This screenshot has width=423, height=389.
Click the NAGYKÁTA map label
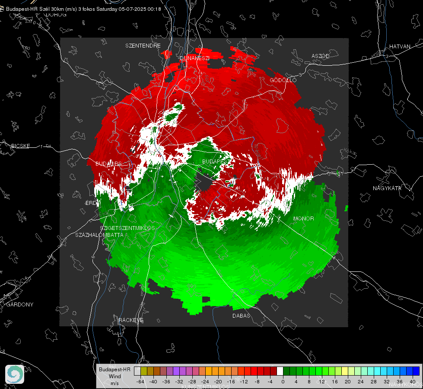point(387,188)
